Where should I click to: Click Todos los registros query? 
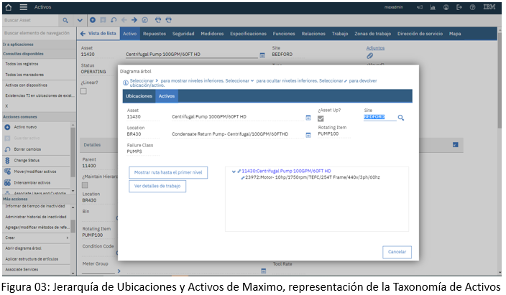pyautogui.click(x=22, y=64)
